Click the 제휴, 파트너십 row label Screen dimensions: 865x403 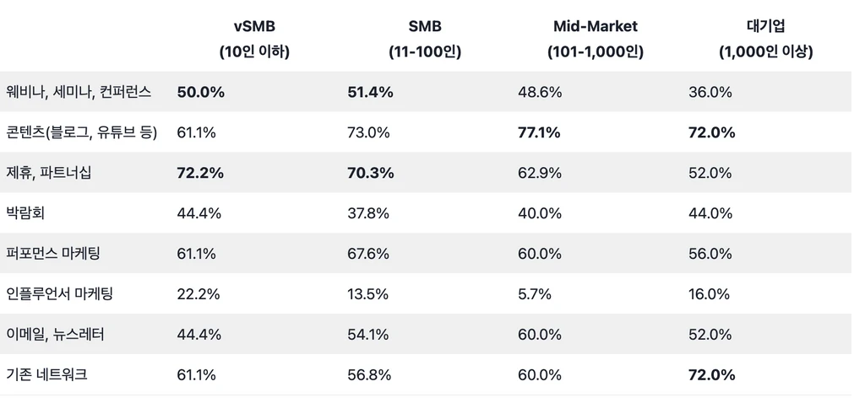coord(48,173)
